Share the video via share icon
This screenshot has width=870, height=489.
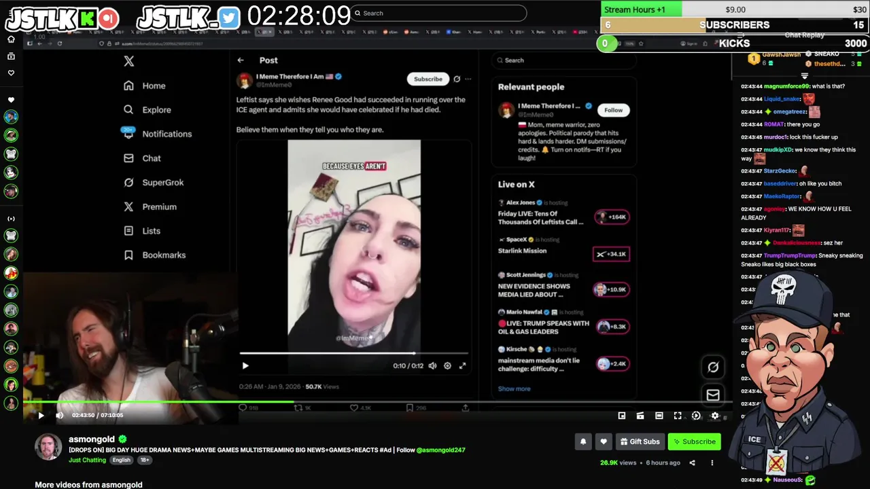(x=692, y=463)
